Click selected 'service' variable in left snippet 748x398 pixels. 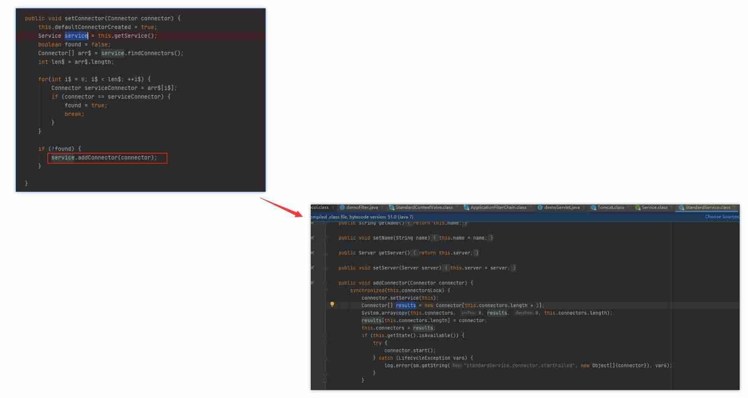pyautogui.click(x=76, y=36)
